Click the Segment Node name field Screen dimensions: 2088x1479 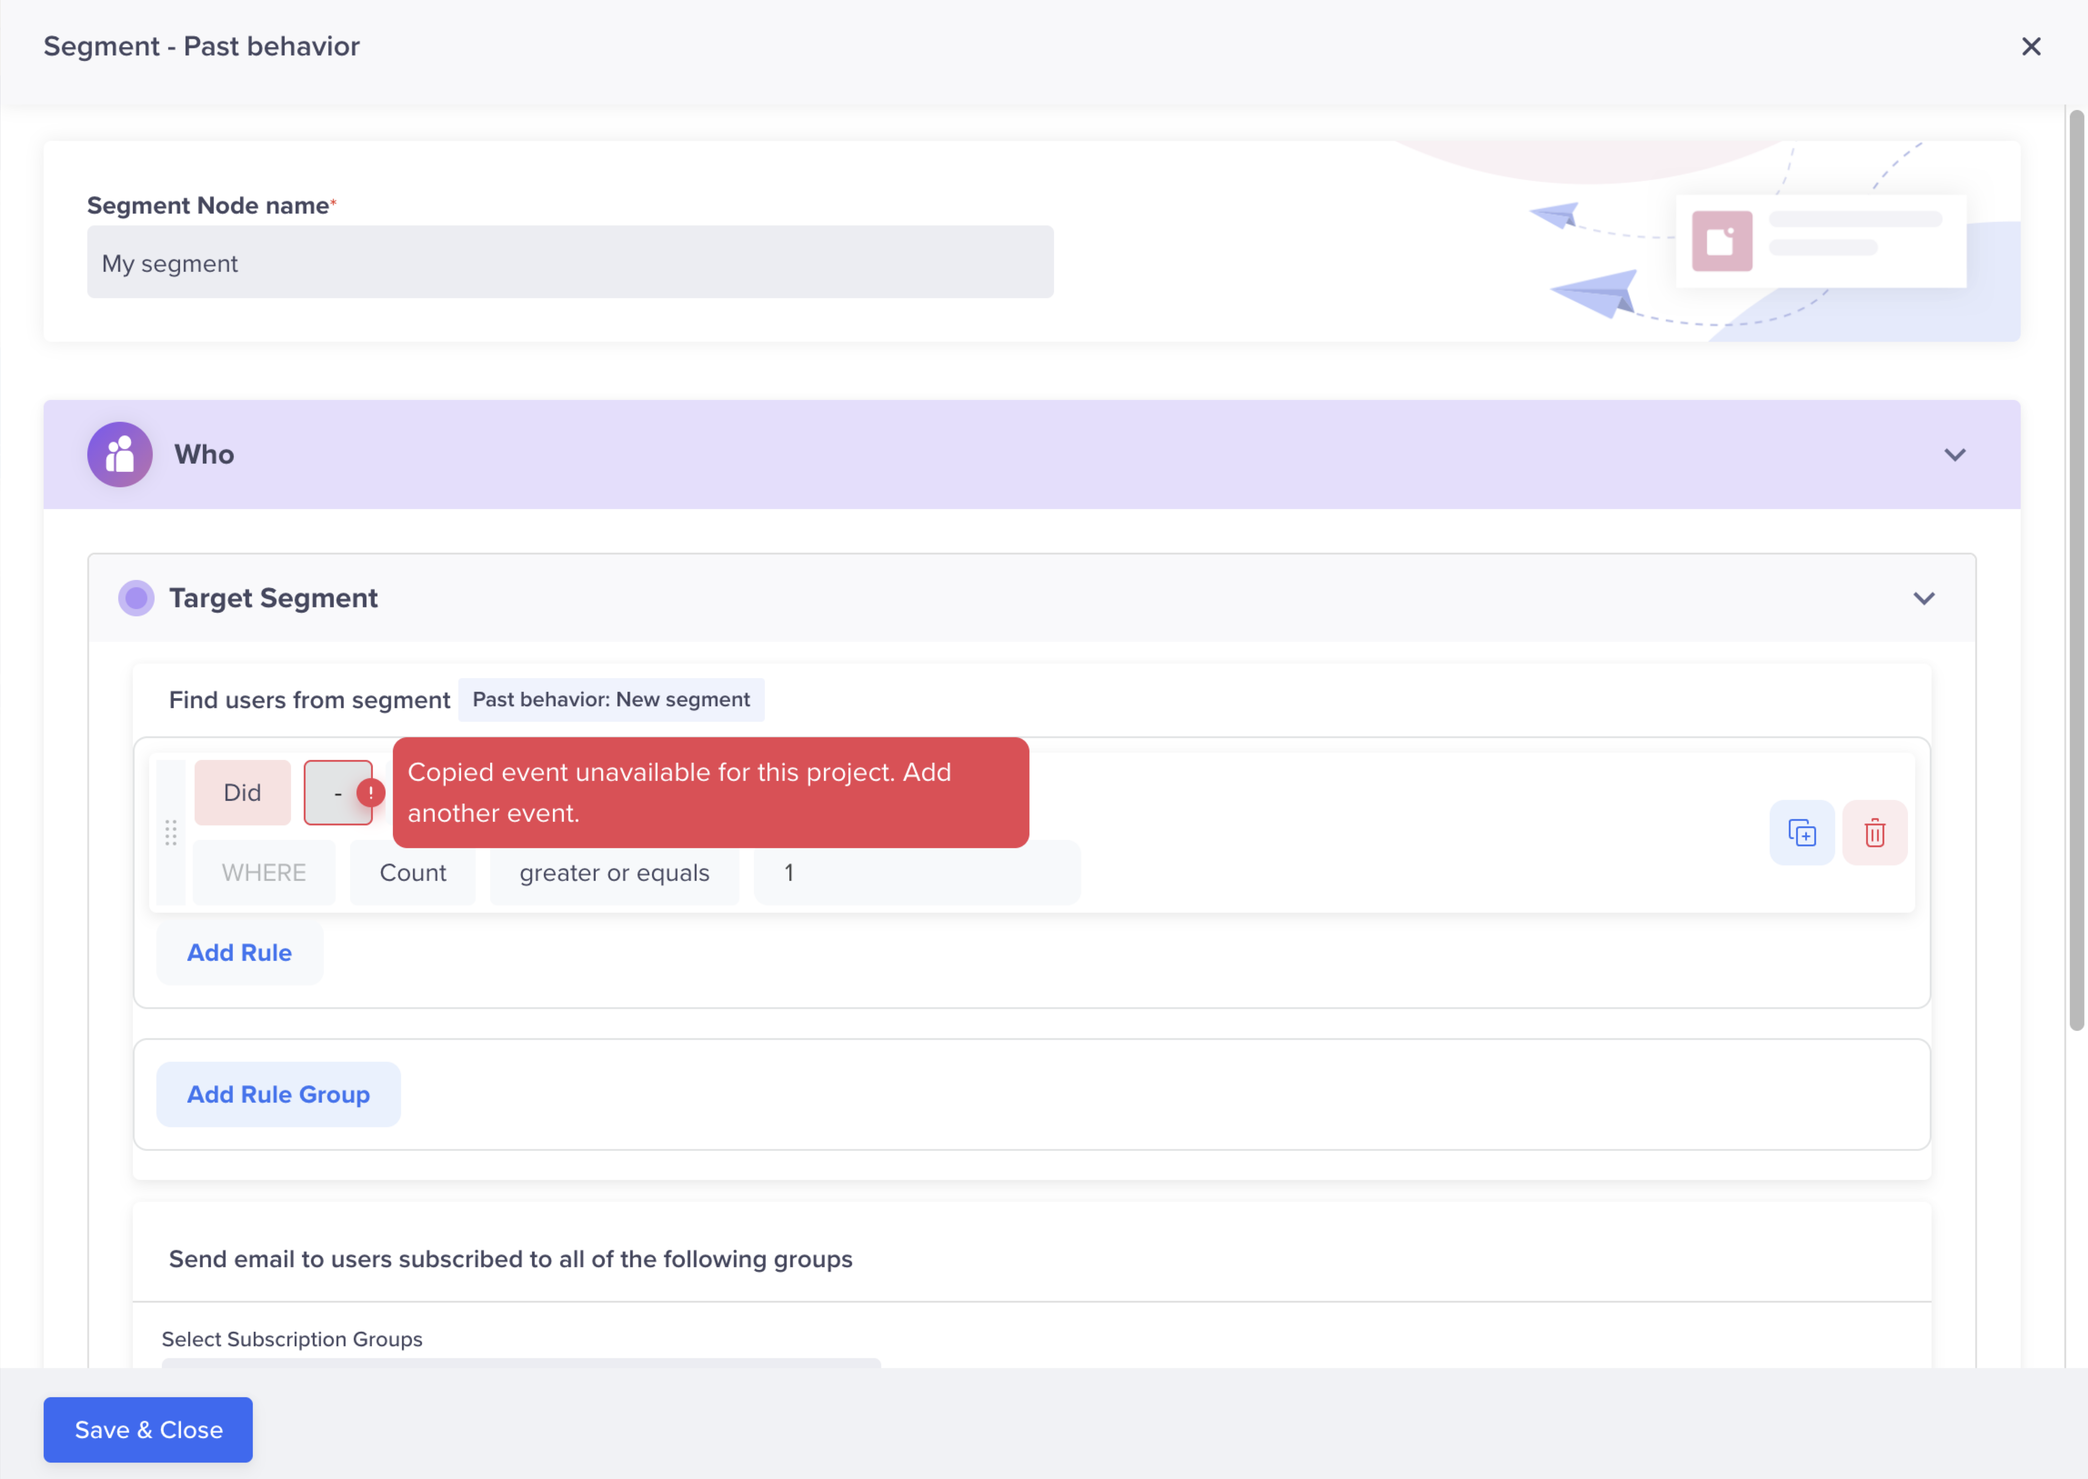click(x=569, y=262)
